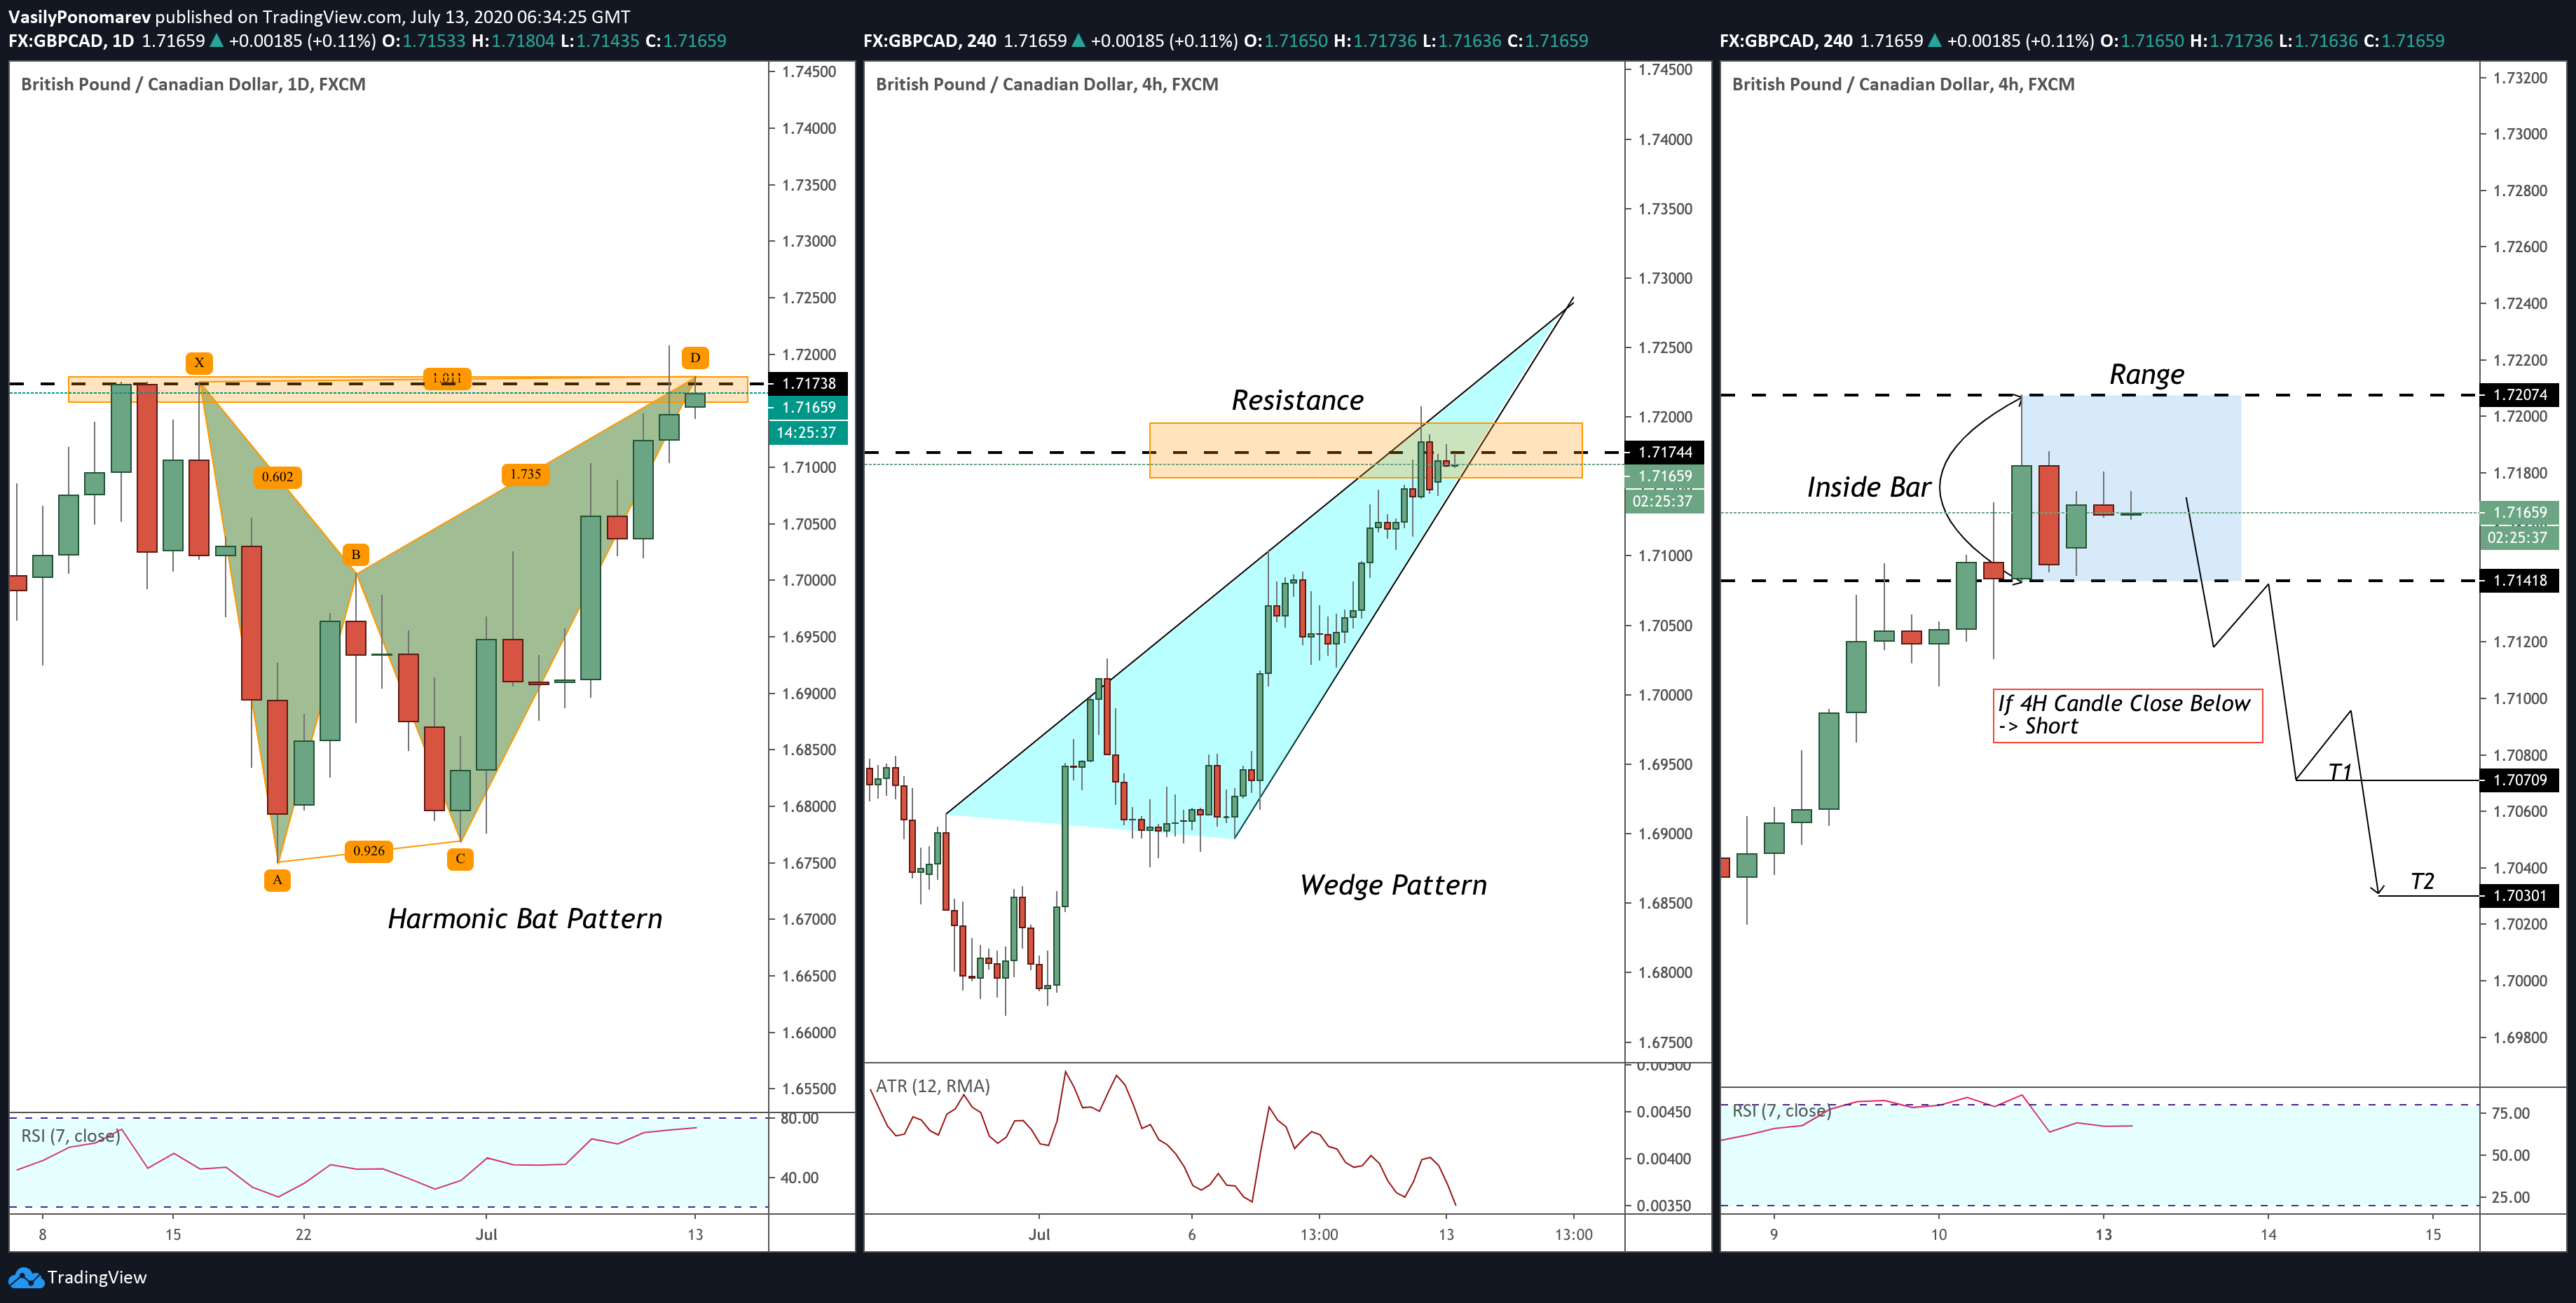Click the 4H Candle Close Below note

click(x=2127, y=715)
